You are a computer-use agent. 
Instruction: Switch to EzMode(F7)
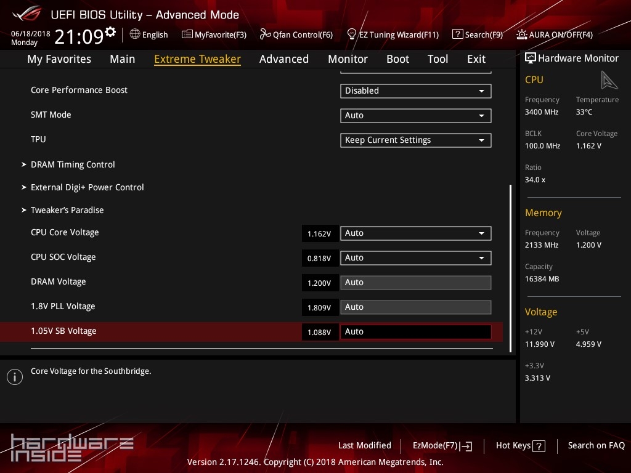click(442, 446)
